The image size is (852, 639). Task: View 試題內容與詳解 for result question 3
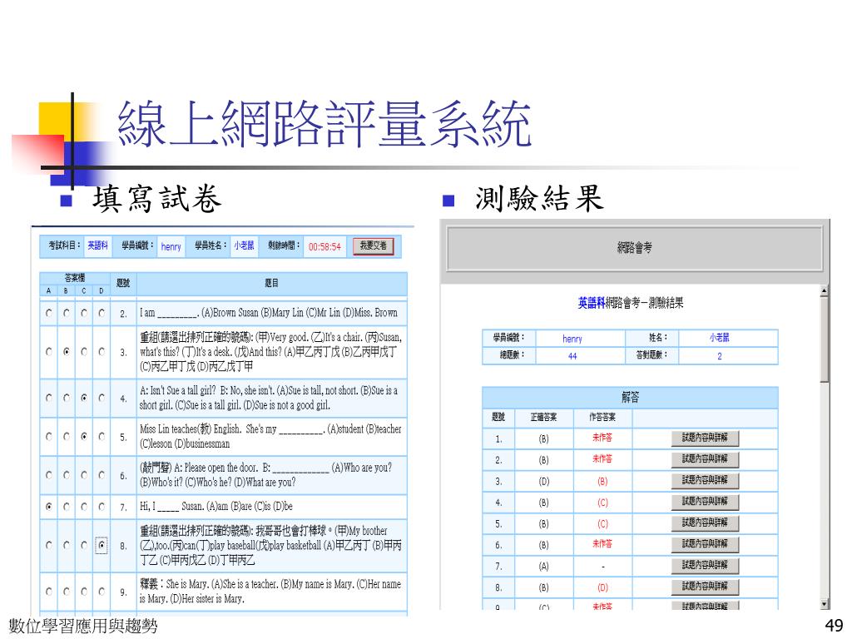coord(705,480)
